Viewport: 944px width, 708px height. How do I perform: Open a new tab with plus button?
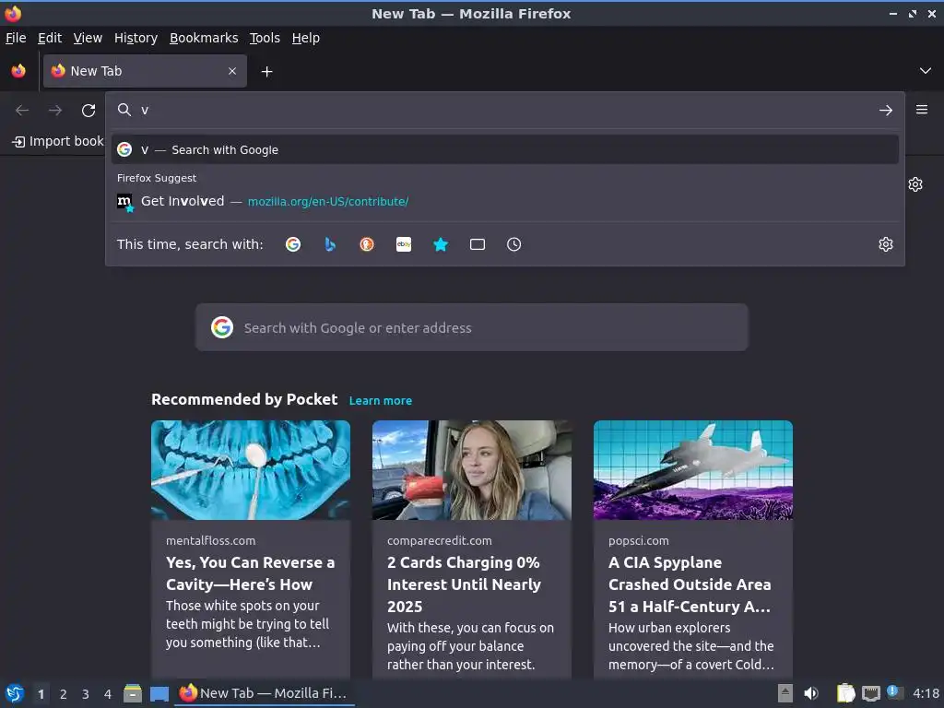[266, 72]
